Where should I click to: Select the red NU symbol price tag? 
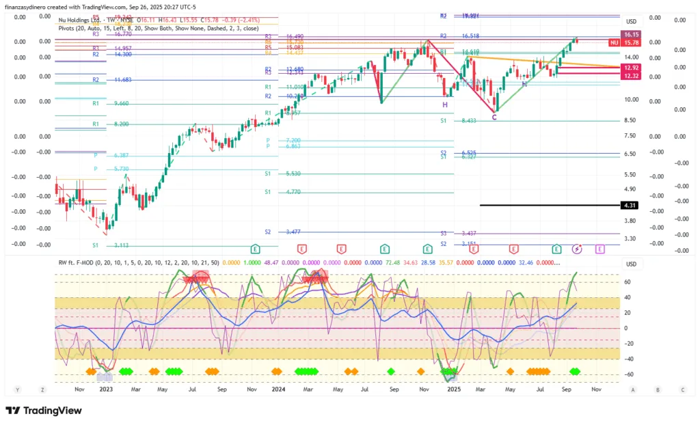tap(614, 42)
